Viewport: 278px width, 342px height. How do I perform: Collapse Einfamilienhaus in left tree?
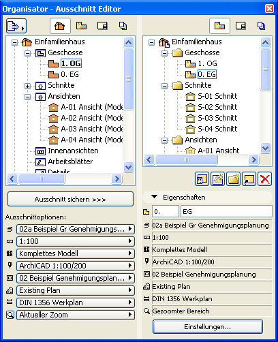pyautogui.click(x=14, y=42)
